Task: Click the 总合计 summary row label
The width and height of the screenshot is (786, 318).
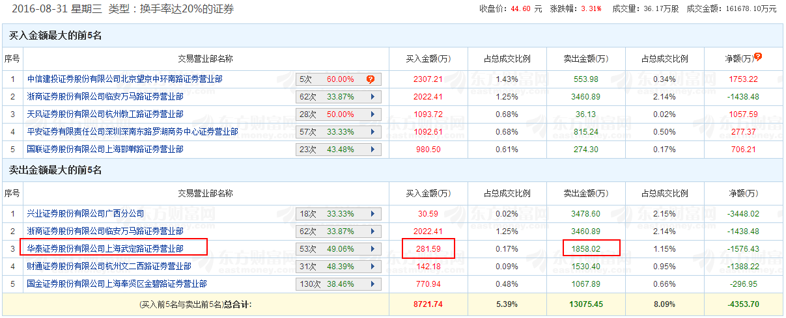Action: pos(195,304)
